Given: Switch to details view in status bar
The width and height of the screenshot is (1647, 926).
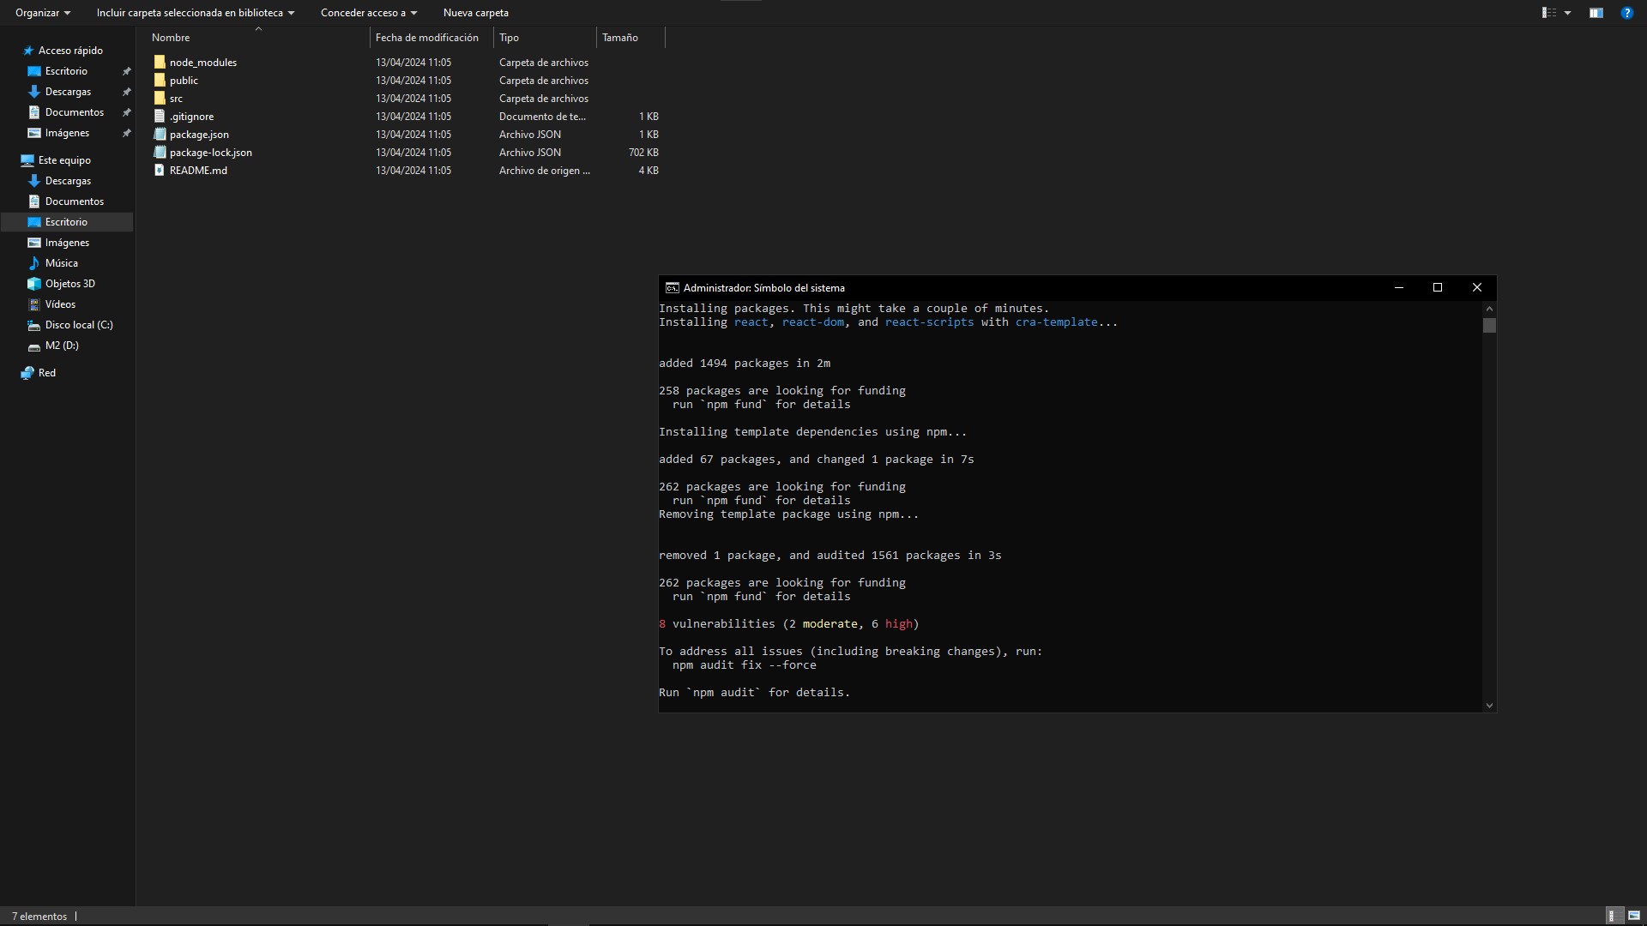Looking at the screenshot, I should pyautogui.click(x=1614, y=916).
